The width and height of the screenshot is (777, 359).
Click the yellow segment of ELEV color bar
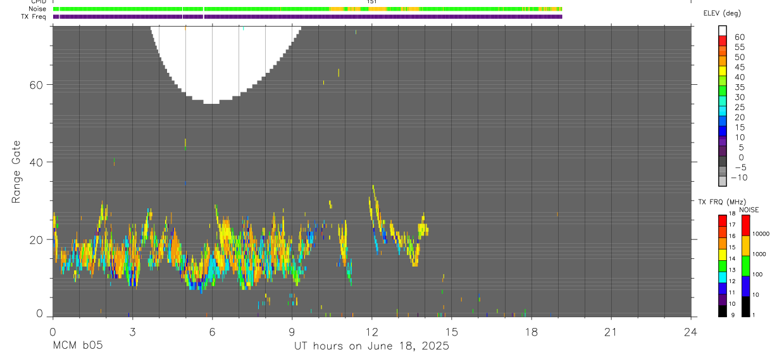(723, 71)
